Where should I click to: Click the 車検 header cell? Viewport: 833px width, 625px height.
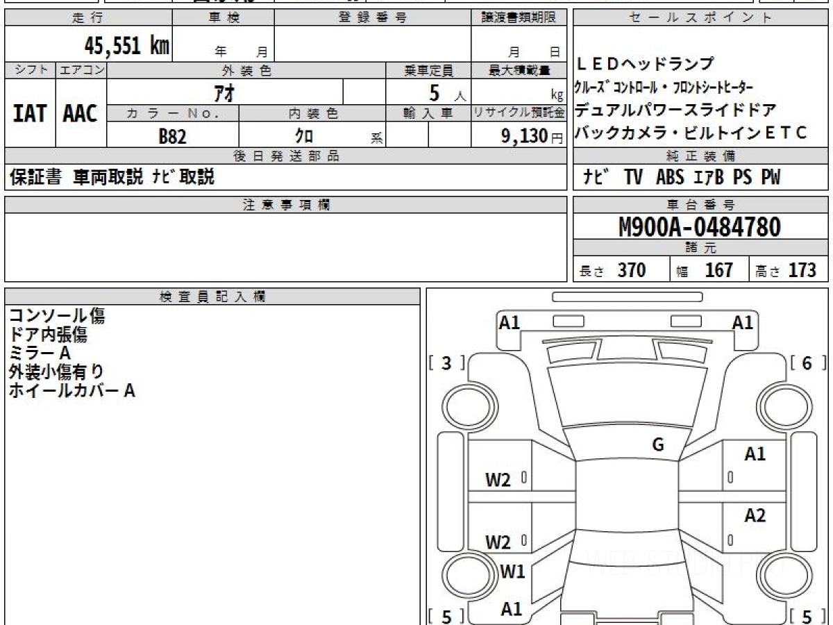(x=224, y=18)
